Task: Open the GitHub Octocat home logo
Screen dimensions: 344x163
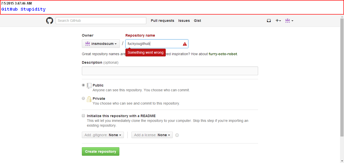Action: (50, 21)
